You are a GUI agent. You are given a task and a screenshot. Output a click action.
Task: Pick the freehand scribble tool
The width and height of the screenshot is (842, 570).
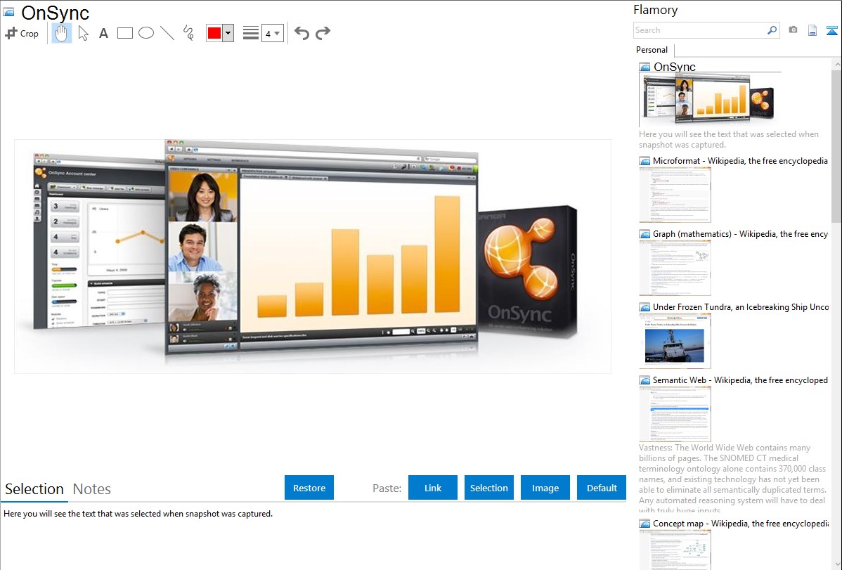(x=188, y=33)
